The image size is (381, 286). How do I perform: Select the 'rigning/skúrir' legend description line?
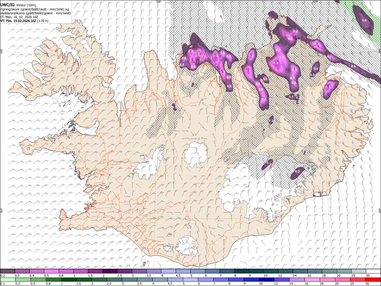point(35,9)
